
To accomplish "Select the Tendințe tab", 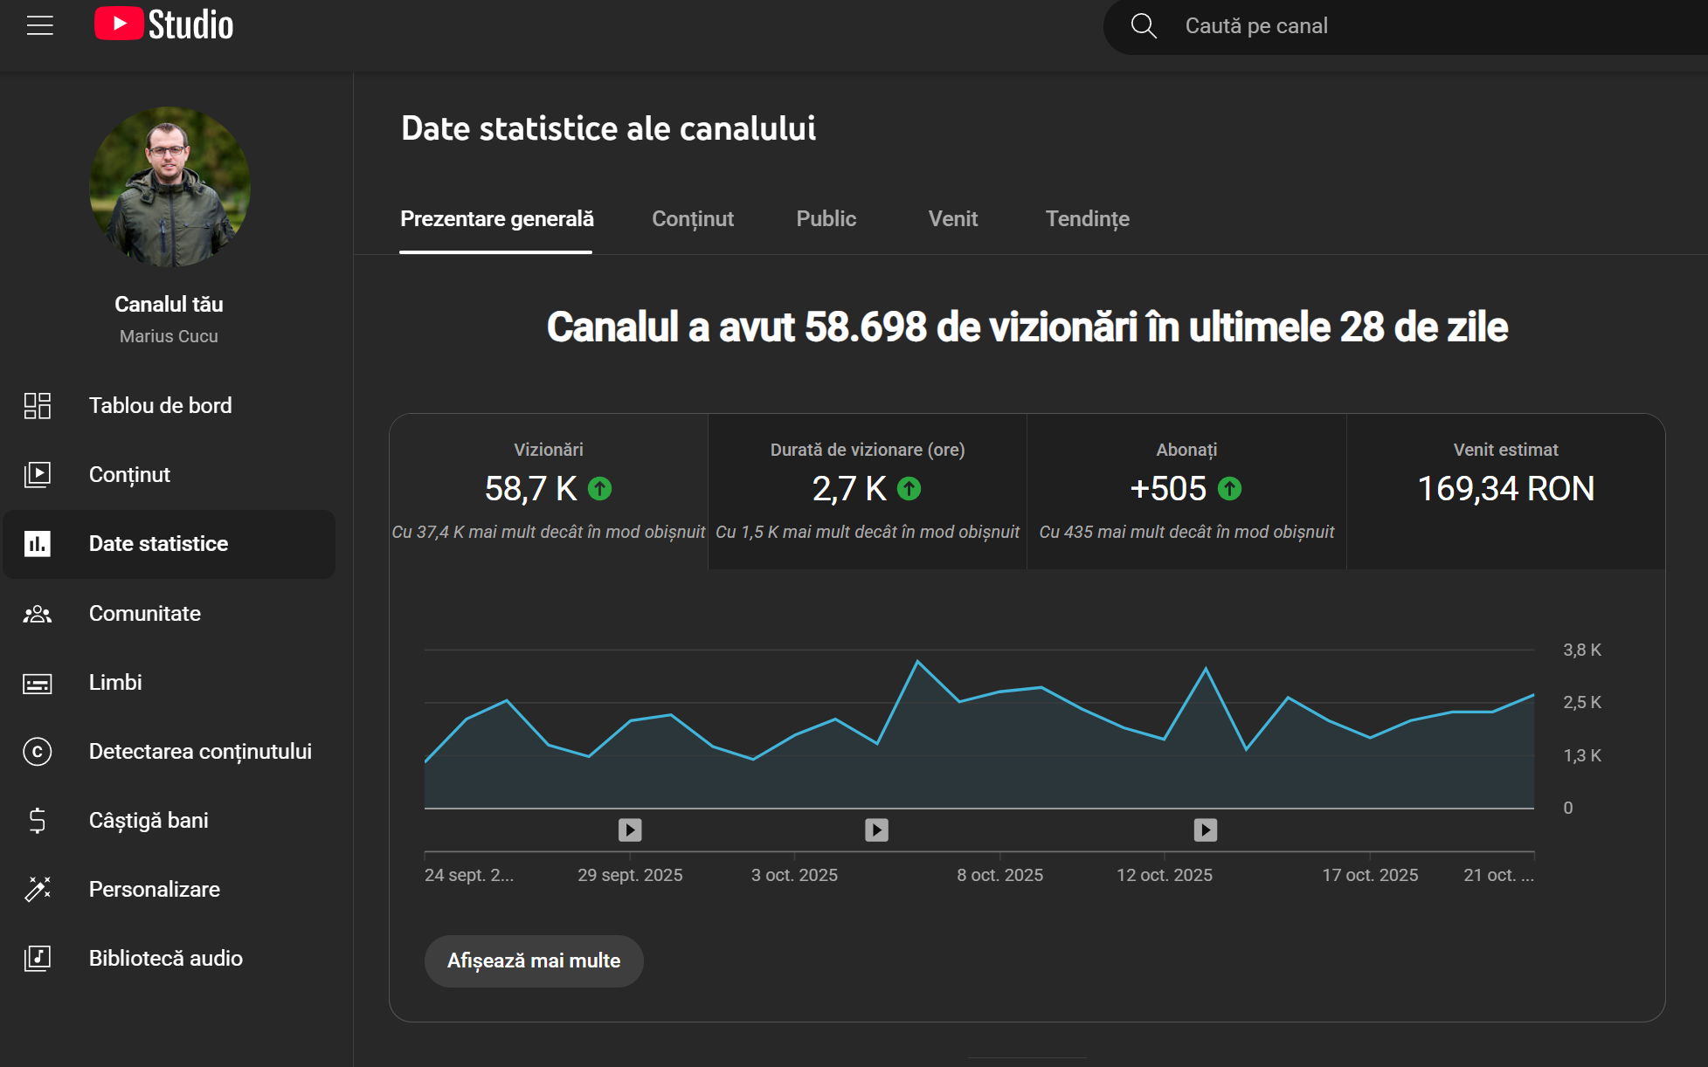I will pyautogui.click(x=1087, y=219).
